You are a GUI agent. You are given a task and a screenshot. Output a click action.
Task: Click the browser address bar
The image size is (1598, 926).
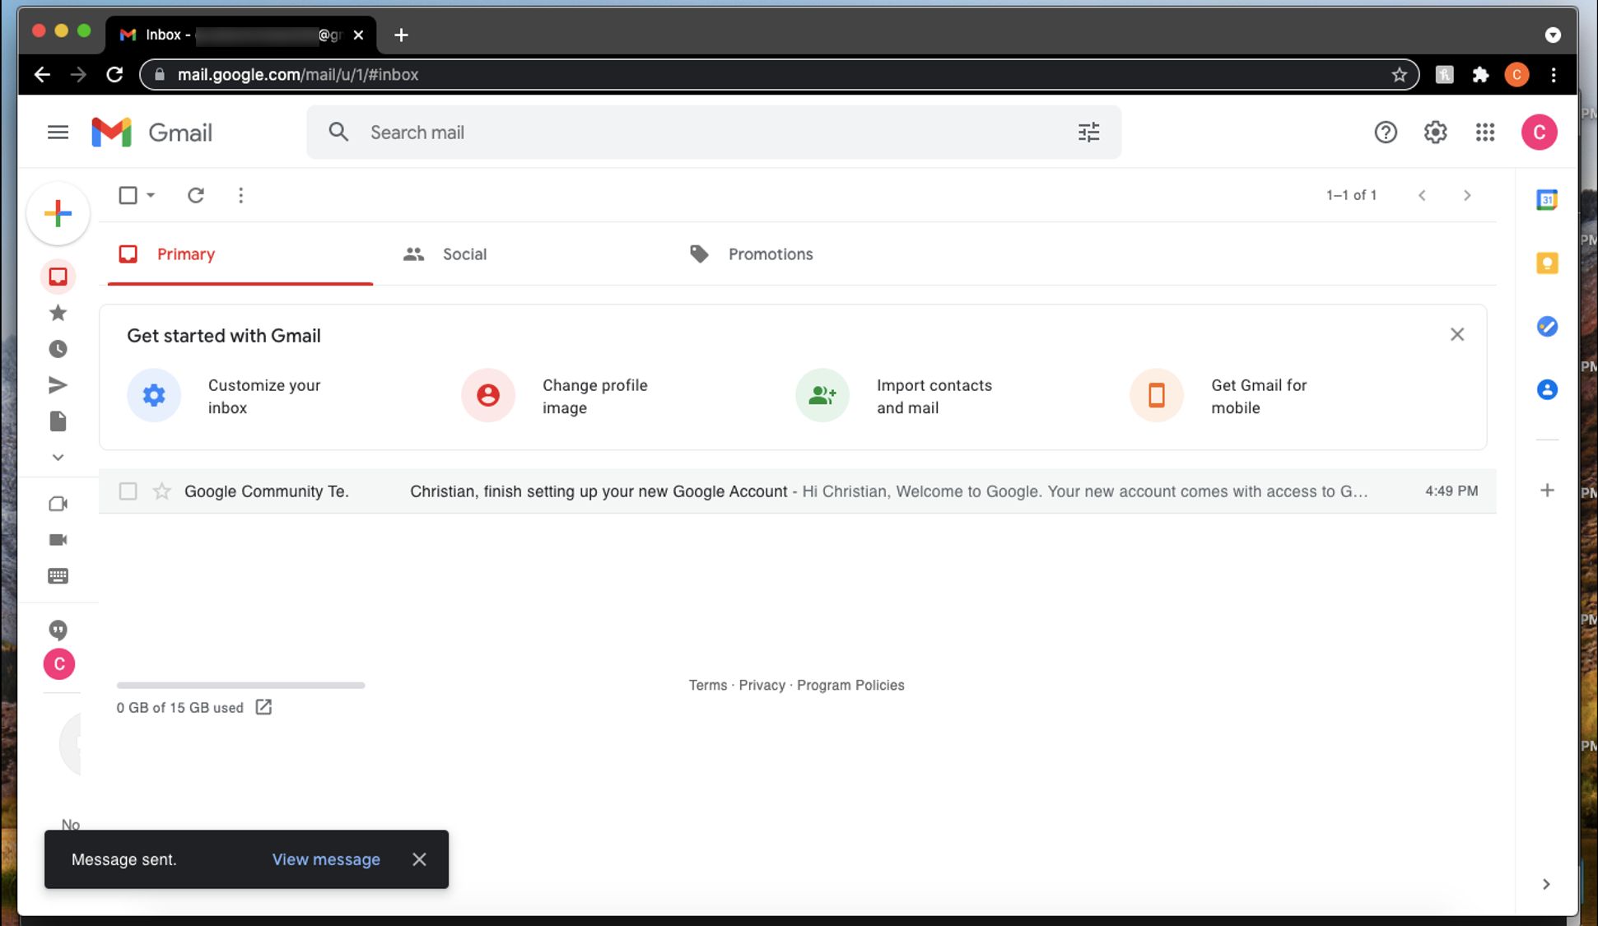click(x=779, y=75)
